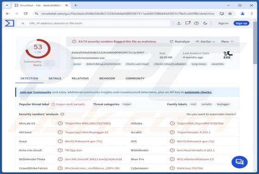Click the AhnLab-V3 detection alert icon
This screenshot has width=259, height=174.
point(60,123)
